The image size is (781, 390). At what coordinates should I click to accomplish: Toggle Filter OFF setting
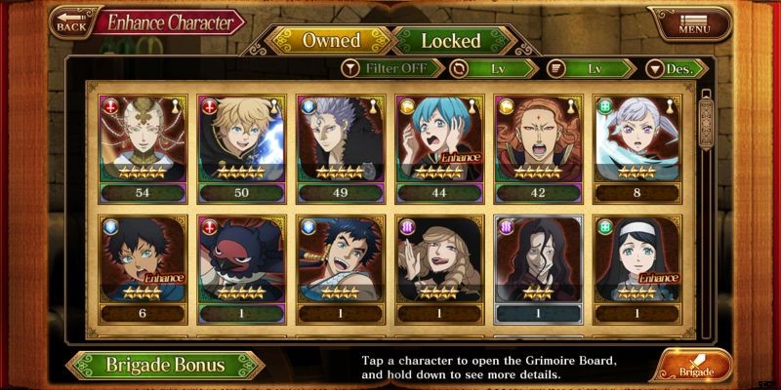[393, 68]
